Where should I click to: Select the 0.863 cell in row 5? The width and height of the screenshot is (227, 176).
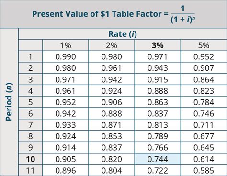click(158, 102)
